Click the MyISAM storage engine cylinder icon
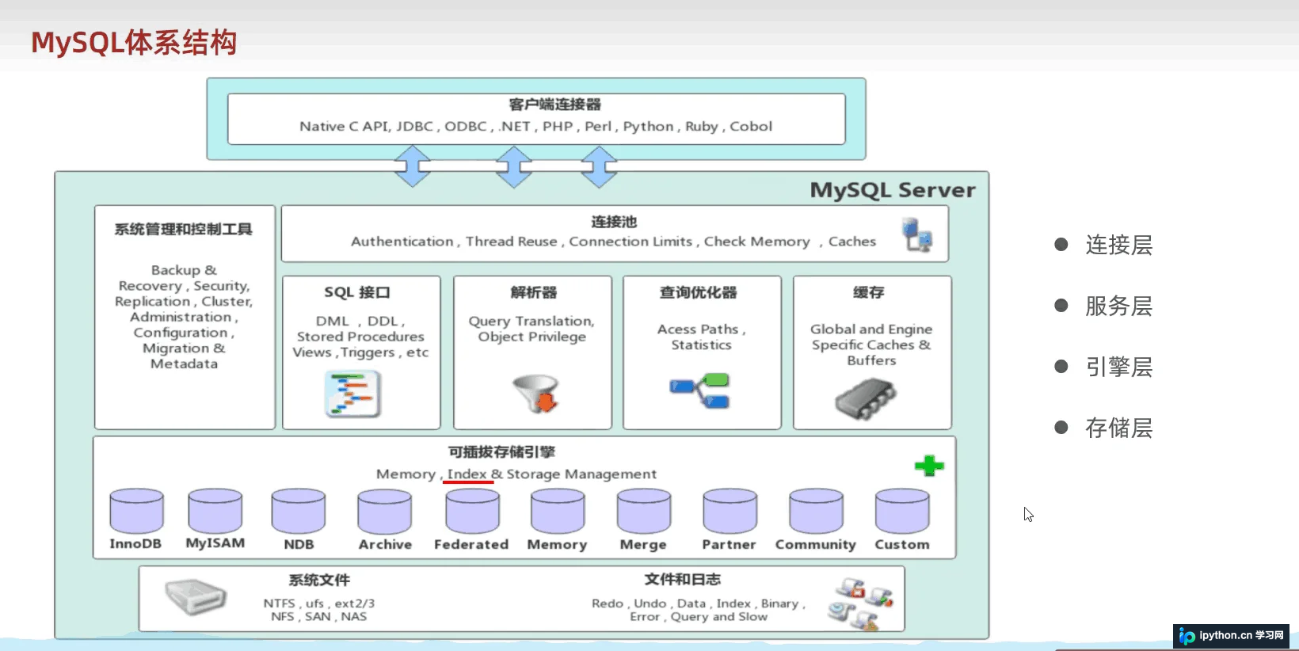The height and width of the screenshot is (651, 1299). tap(215, 511)
